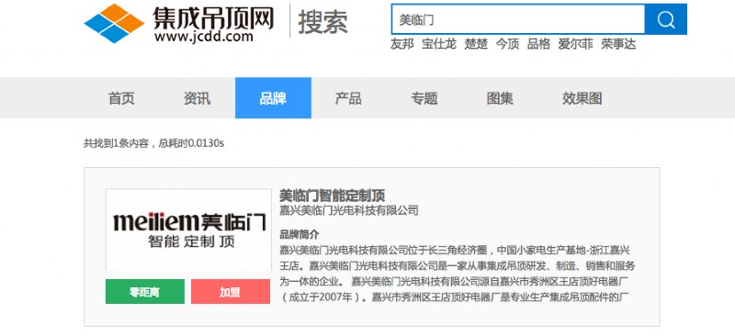Open the 专题 nav tab
Image resolution: width=735 pixels, height=336 pixels.
[x=424, y=98]
